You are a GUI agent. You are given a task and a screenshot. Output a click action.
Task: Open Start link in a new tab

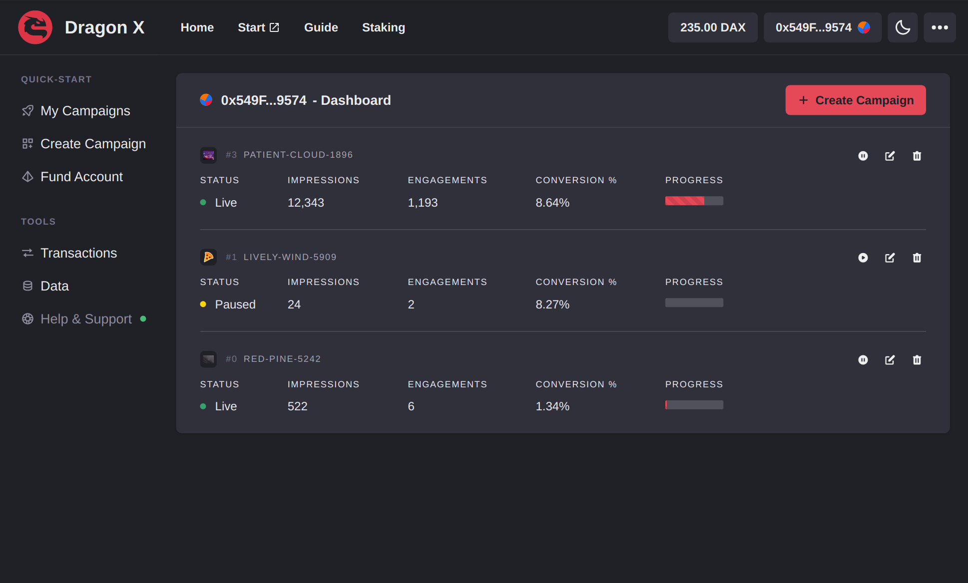(x=258, y=27)
